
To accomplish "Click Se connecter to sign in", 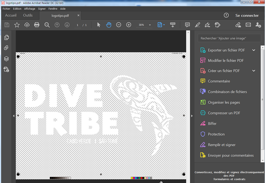I will (247, 16).
